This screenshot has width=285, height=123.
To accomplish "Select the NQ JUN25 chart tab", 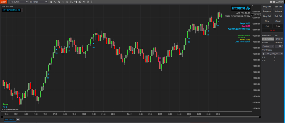I will pos(10,119).
